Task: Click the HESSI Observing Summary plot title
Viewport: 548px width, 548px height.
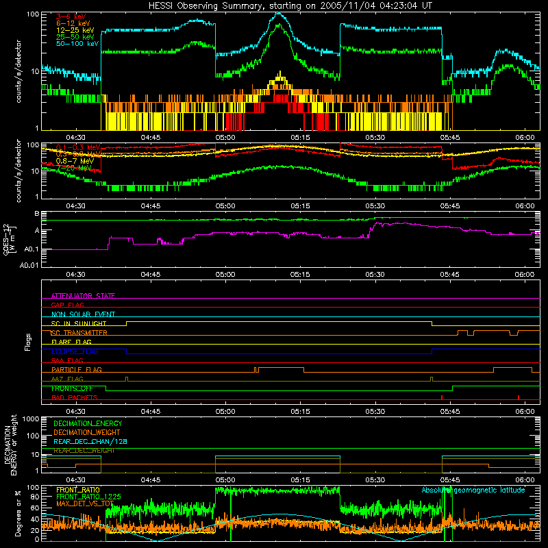Action: click(290, 6)
